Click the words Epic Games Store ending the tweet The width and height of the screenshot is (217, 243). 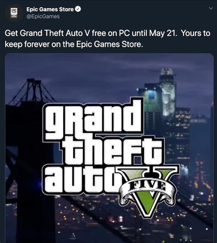(x=109, y=44)
